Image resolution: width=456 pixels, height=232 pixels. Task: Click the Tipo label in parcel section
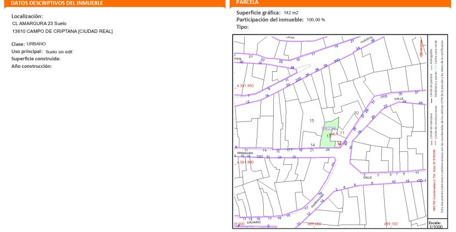click(x=242, y=27)
